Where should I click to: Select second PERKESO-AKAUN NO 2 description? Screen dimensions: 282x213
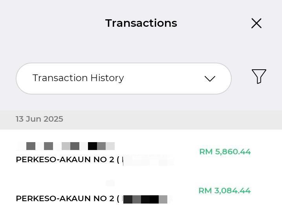68,198
